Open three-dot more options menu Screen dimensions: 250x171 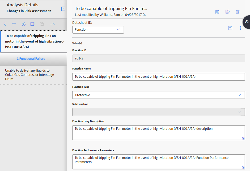point(240,28)
